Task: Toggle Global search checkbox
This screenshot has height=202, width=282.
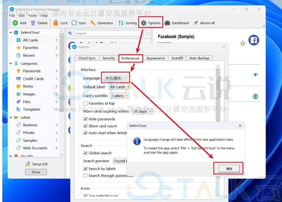Action: [x=85, y=153]
